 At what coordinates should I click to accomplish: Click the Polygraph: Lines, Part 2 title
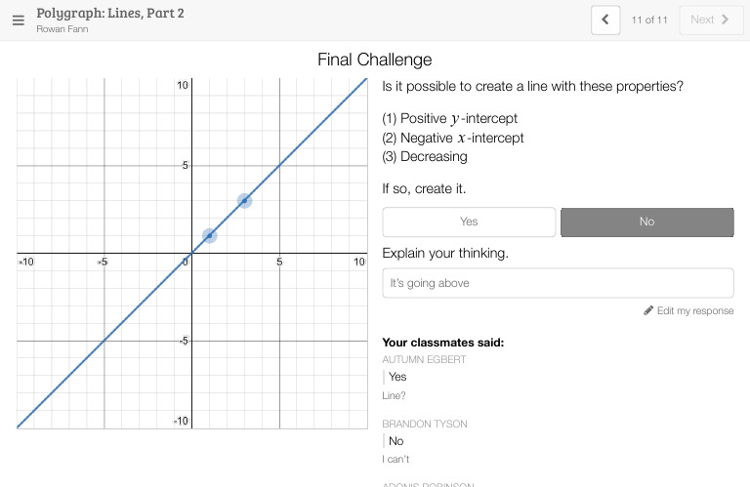click(110, 13)
